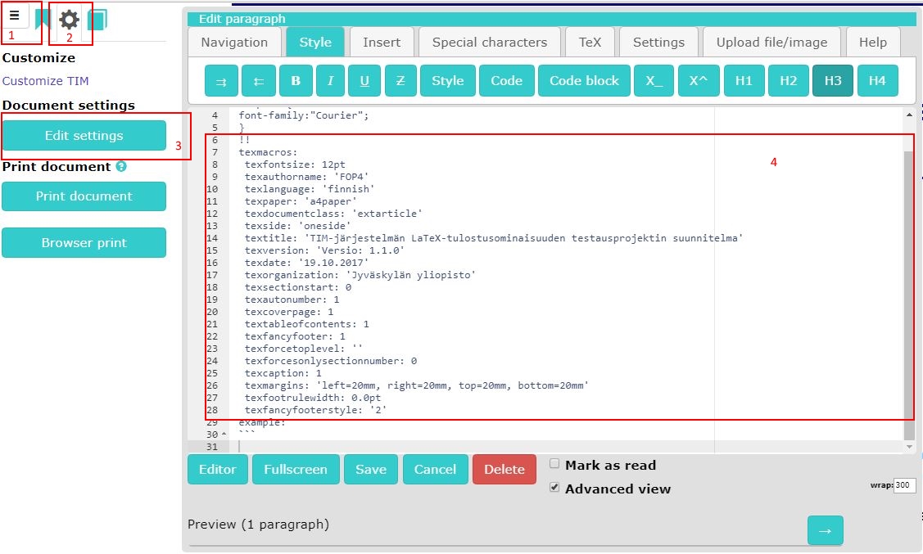
Task: Open the Special characters tab
Action: [490, 43]
